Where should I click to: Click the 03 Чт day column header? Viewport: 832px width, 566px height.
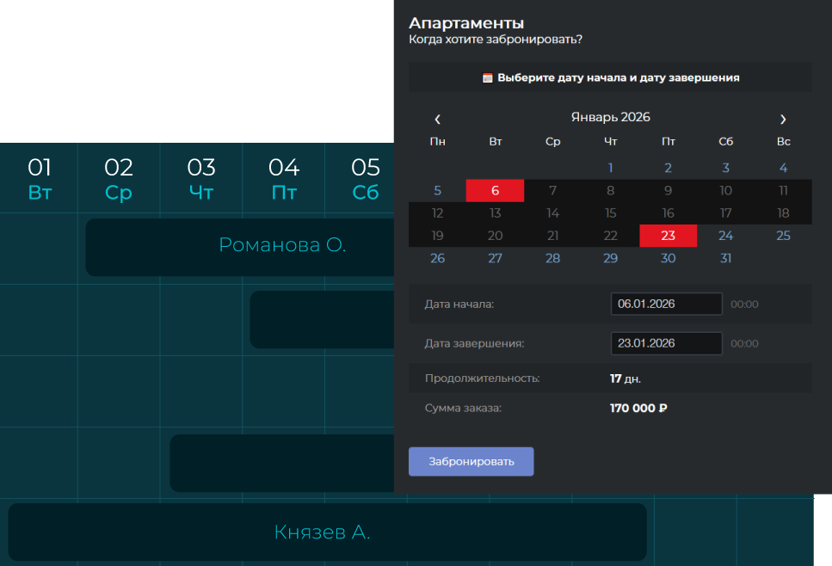pos(201,178)
